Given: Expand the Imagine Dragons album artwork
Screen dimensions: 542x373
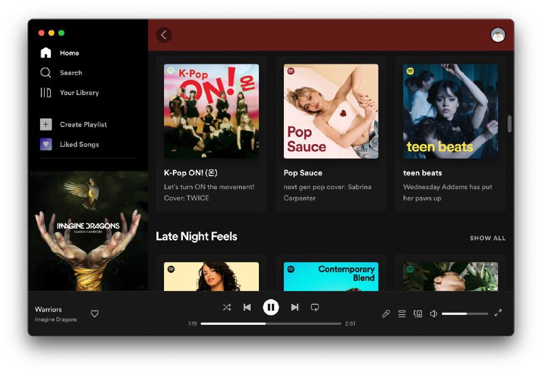Looking at the screenshot, I should tap(88, 231).
